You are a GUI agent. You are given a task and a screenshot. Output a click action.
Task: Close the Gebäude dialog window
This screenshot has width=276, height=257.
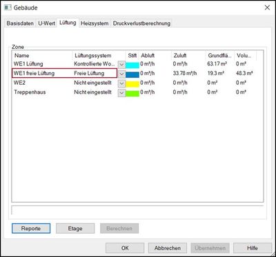(267, 8)
